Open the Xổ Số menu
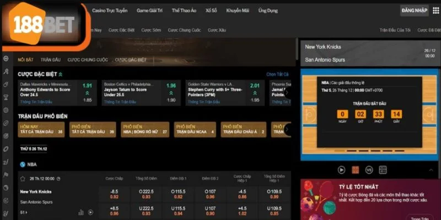The width and height of the screenshot is (441, 220). [211, 10]
